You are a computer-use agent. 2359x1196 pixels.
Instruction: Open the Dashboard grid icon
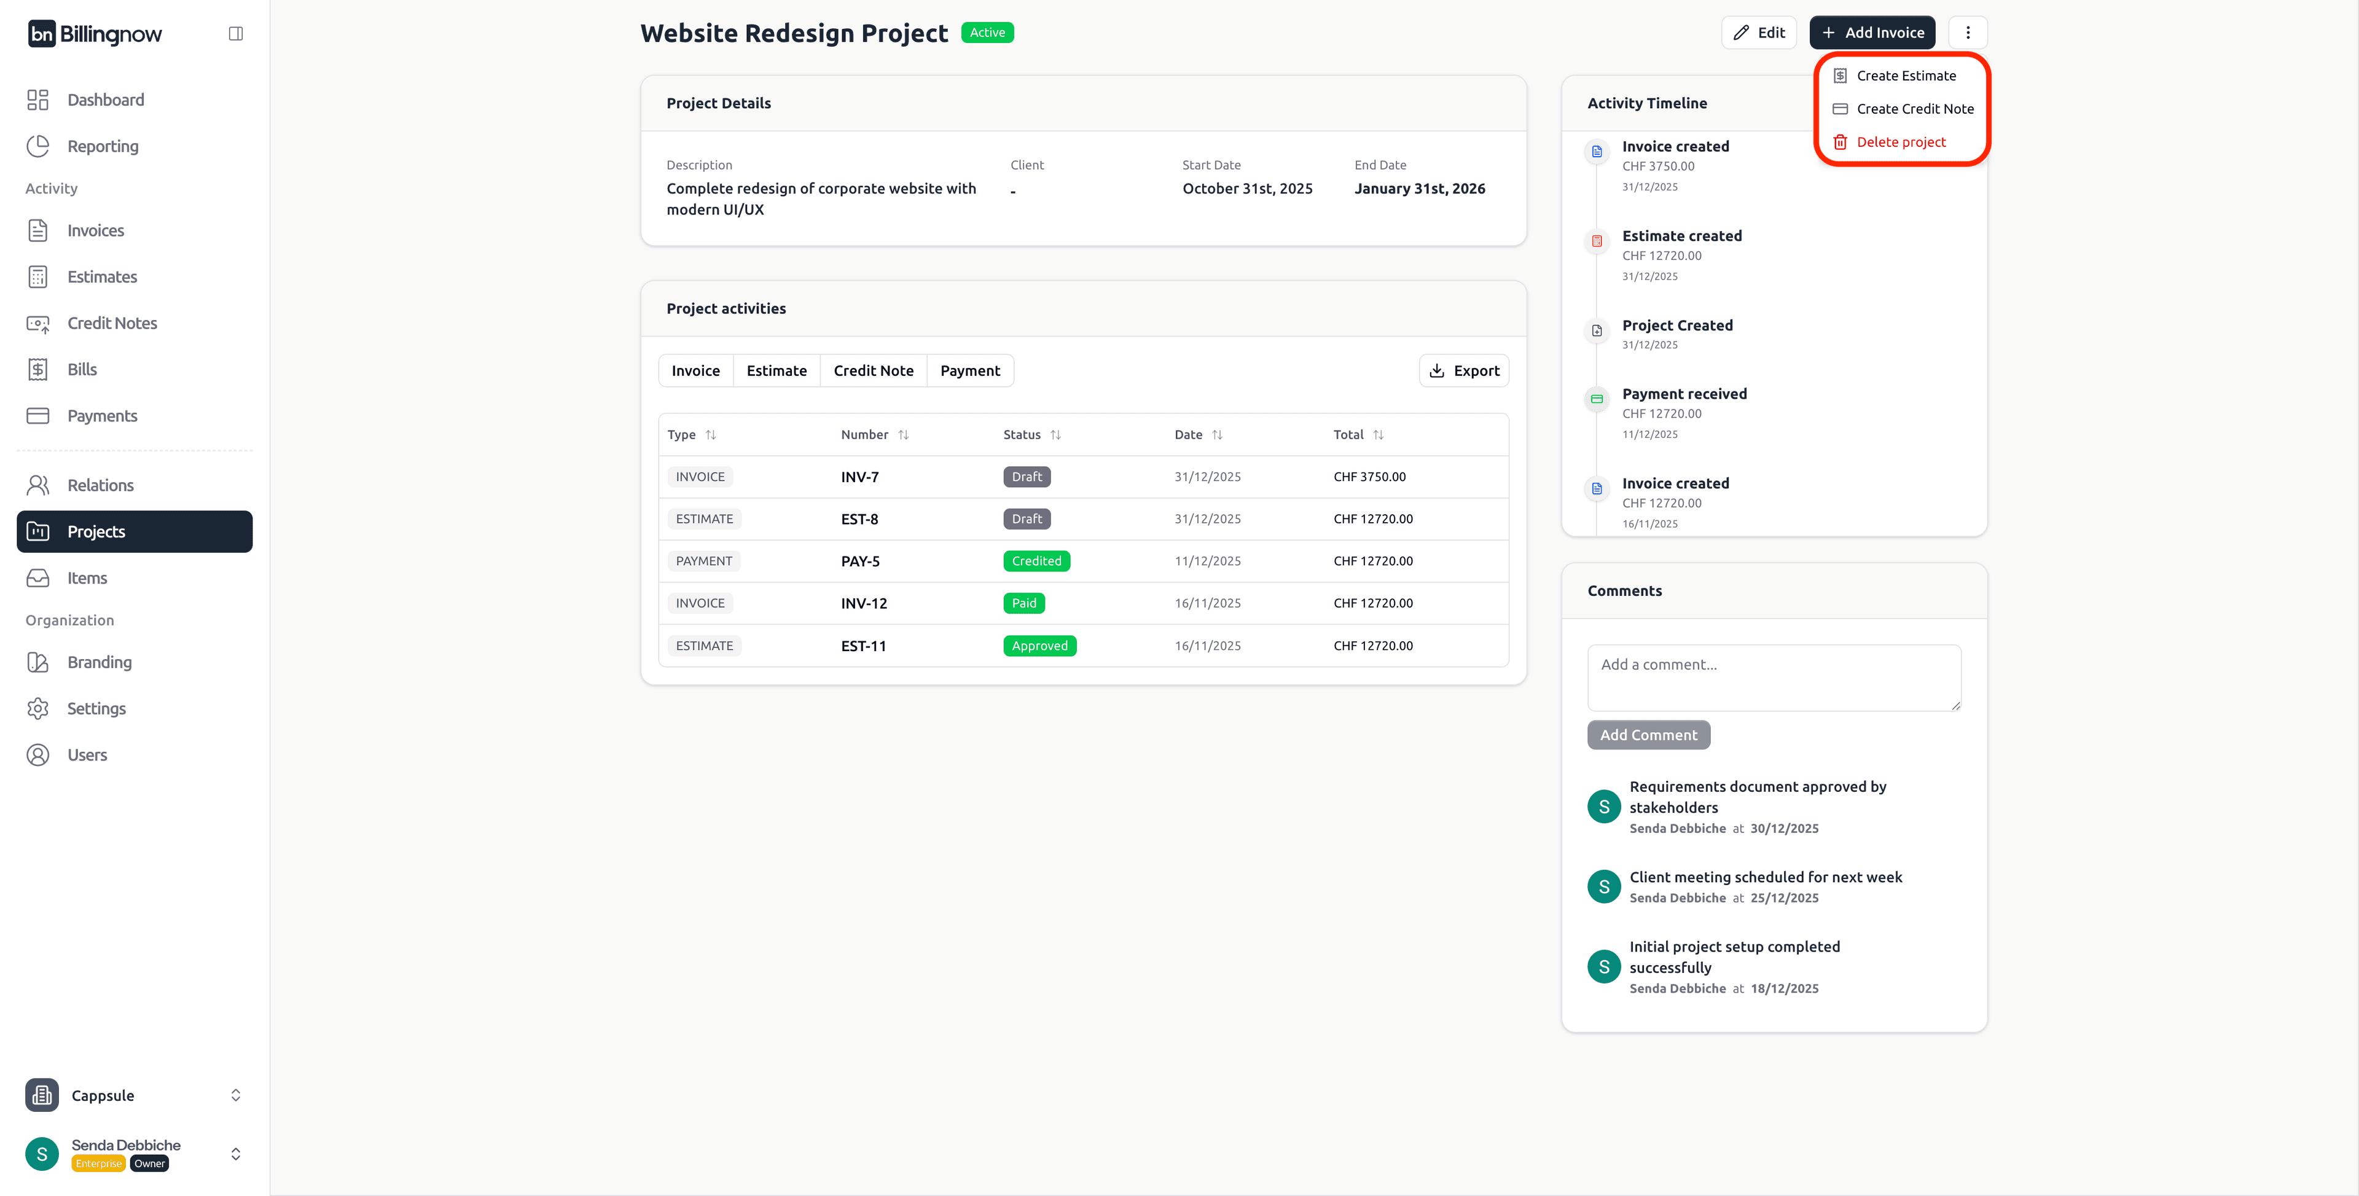(x=37, y=100)
